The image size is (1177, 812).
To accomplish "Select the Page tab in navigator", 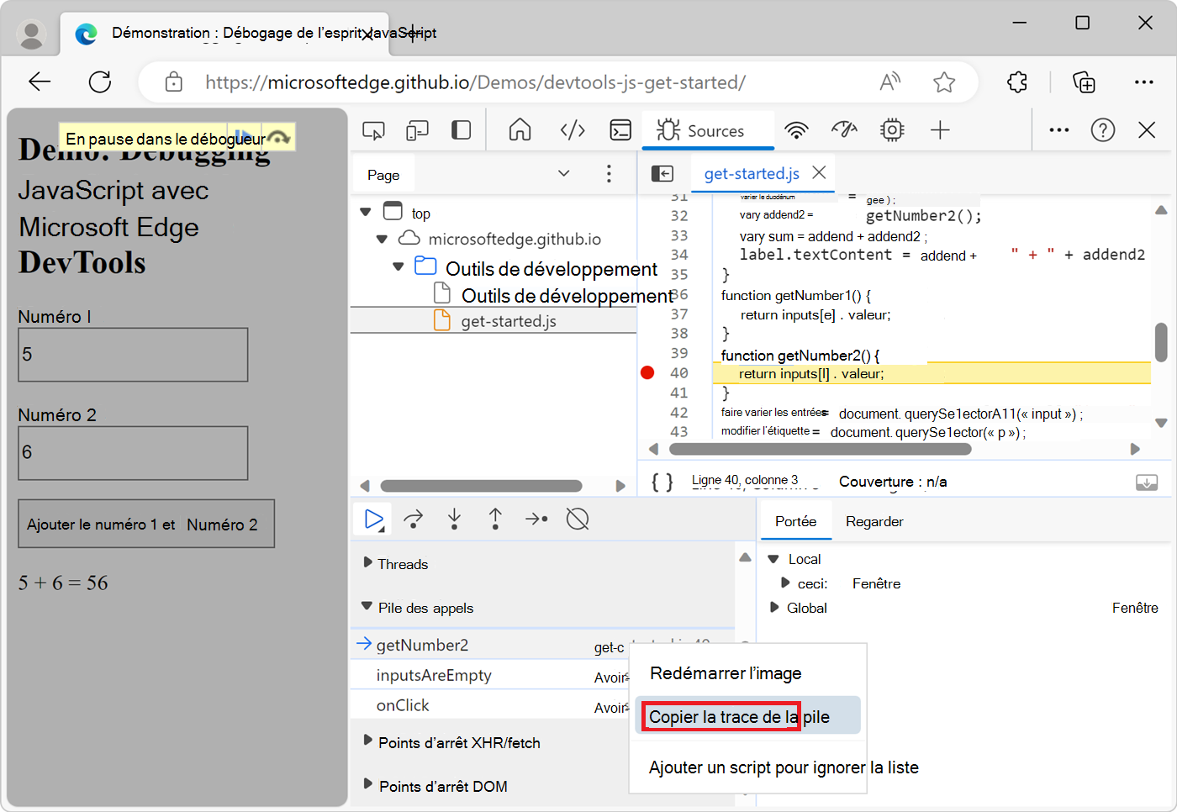I will (383, 175).
